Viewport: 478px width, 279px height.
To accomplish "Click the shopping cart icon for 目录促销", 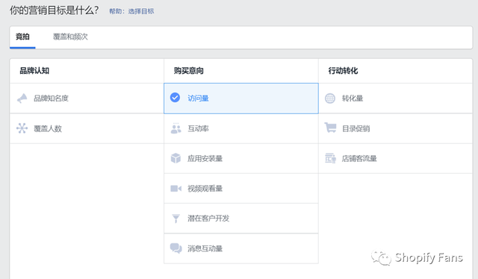I will click(330, 128).
